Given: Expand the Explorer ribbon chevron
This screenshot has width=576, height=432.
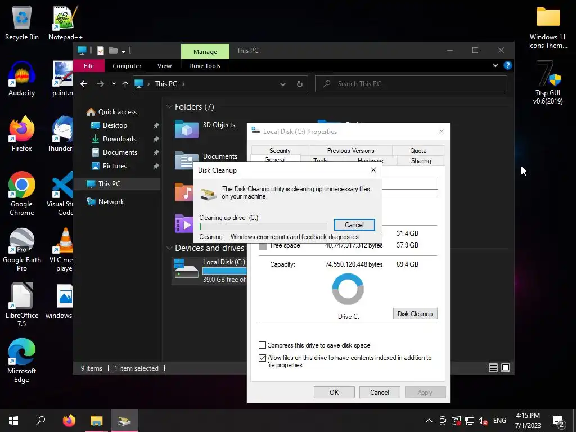Looking at the screenshot, I should click(496, 65).
